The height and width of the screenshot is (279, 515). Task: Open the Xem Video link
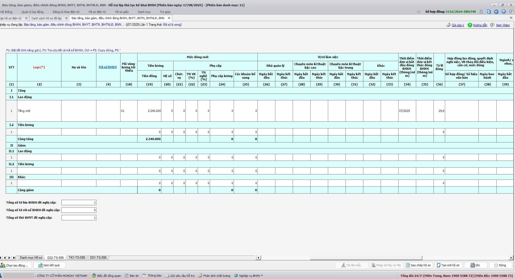point(503,25)
